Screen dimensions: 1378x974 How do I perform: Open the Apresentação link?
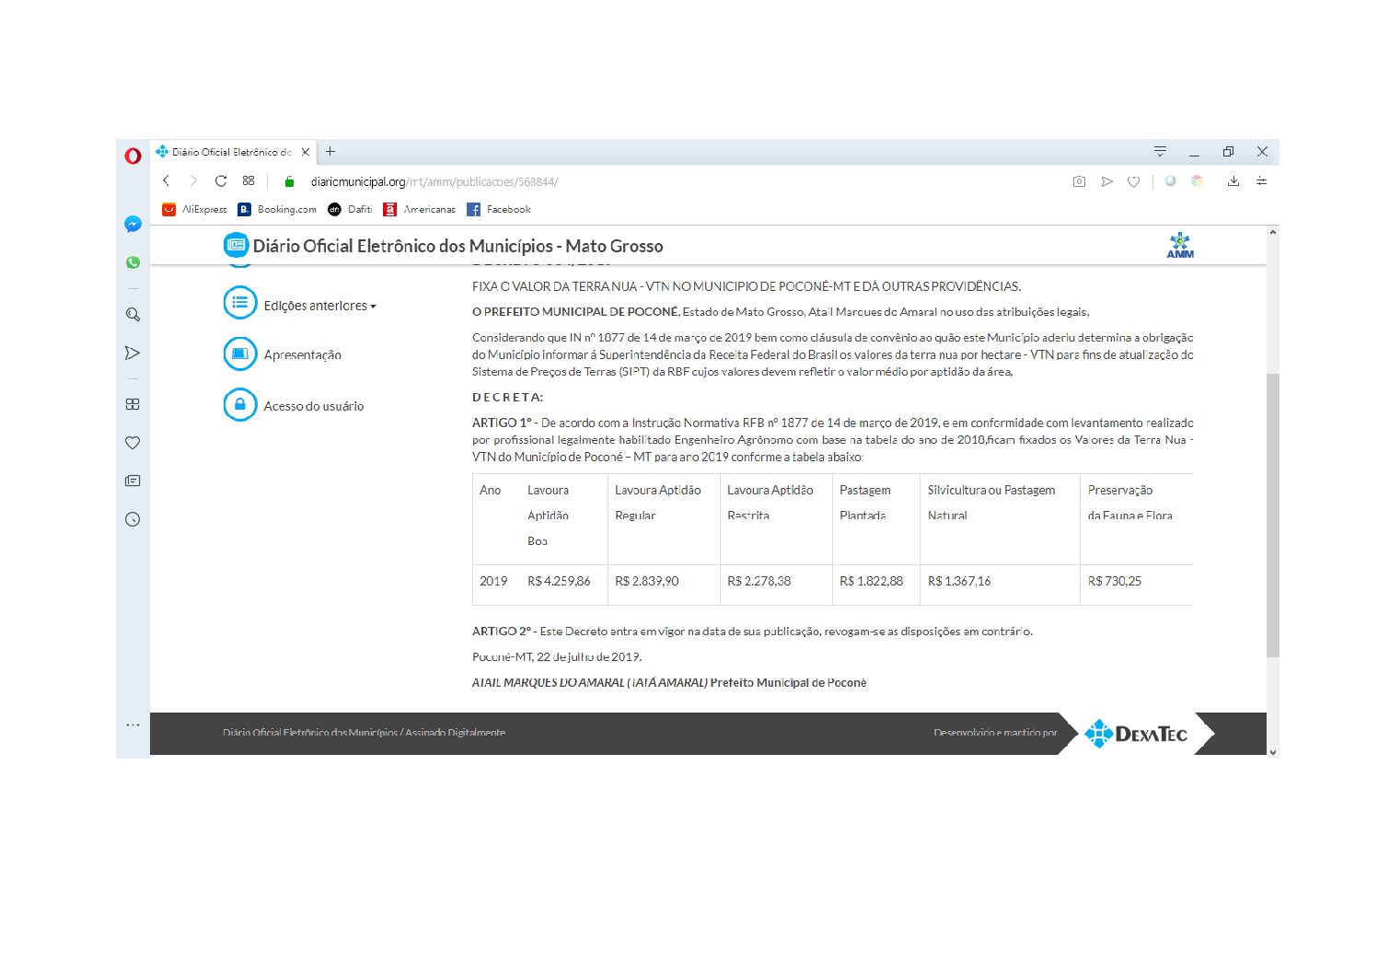tap(302, 355)
